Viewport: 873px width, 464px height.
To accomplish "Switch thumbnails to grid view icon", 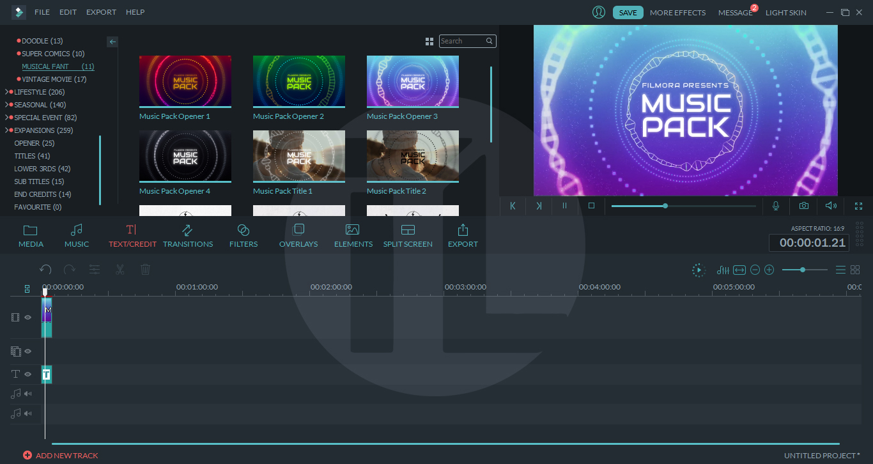I will (x=429, y=42).
